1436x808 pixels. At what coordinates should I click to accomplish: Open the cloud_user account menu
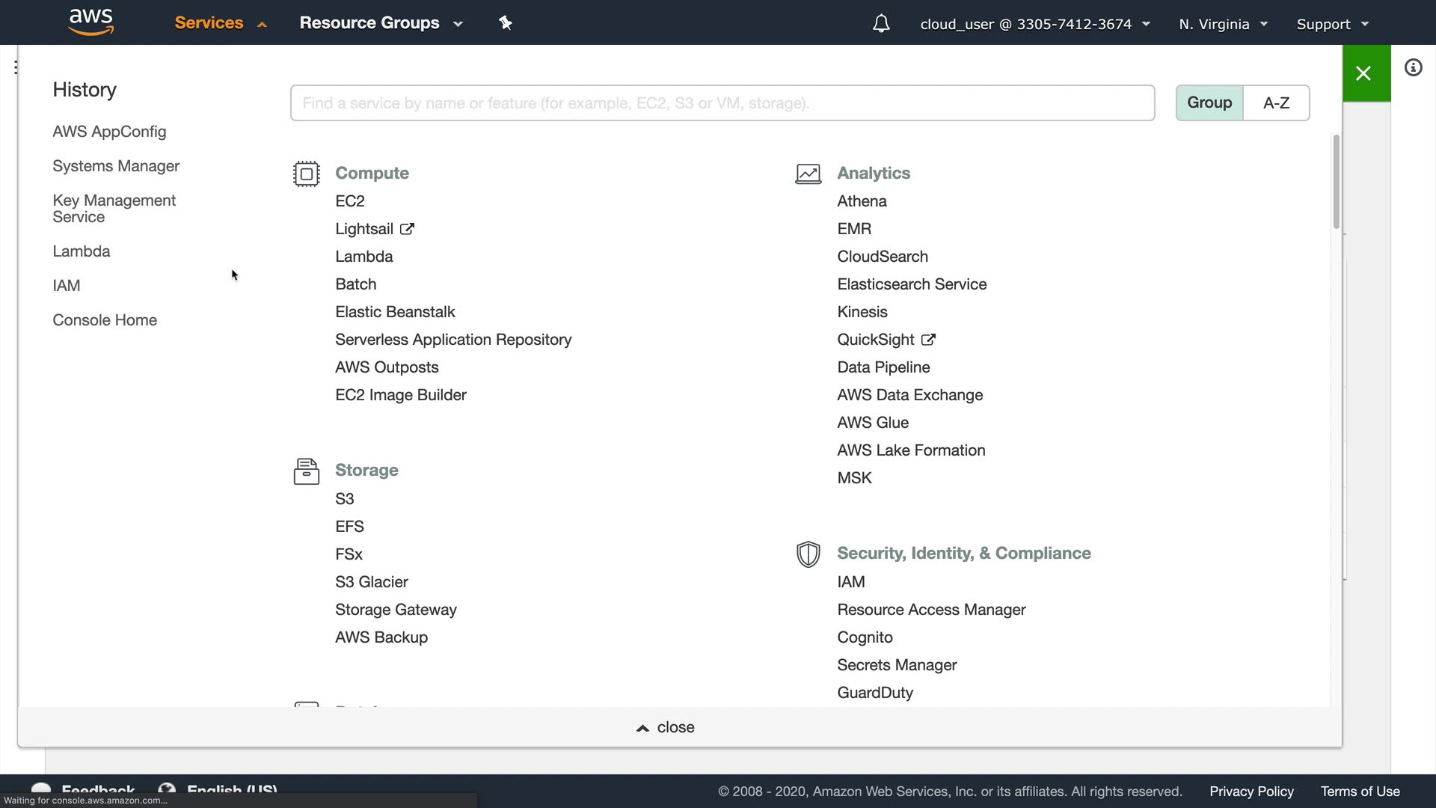pos(1034,24)
